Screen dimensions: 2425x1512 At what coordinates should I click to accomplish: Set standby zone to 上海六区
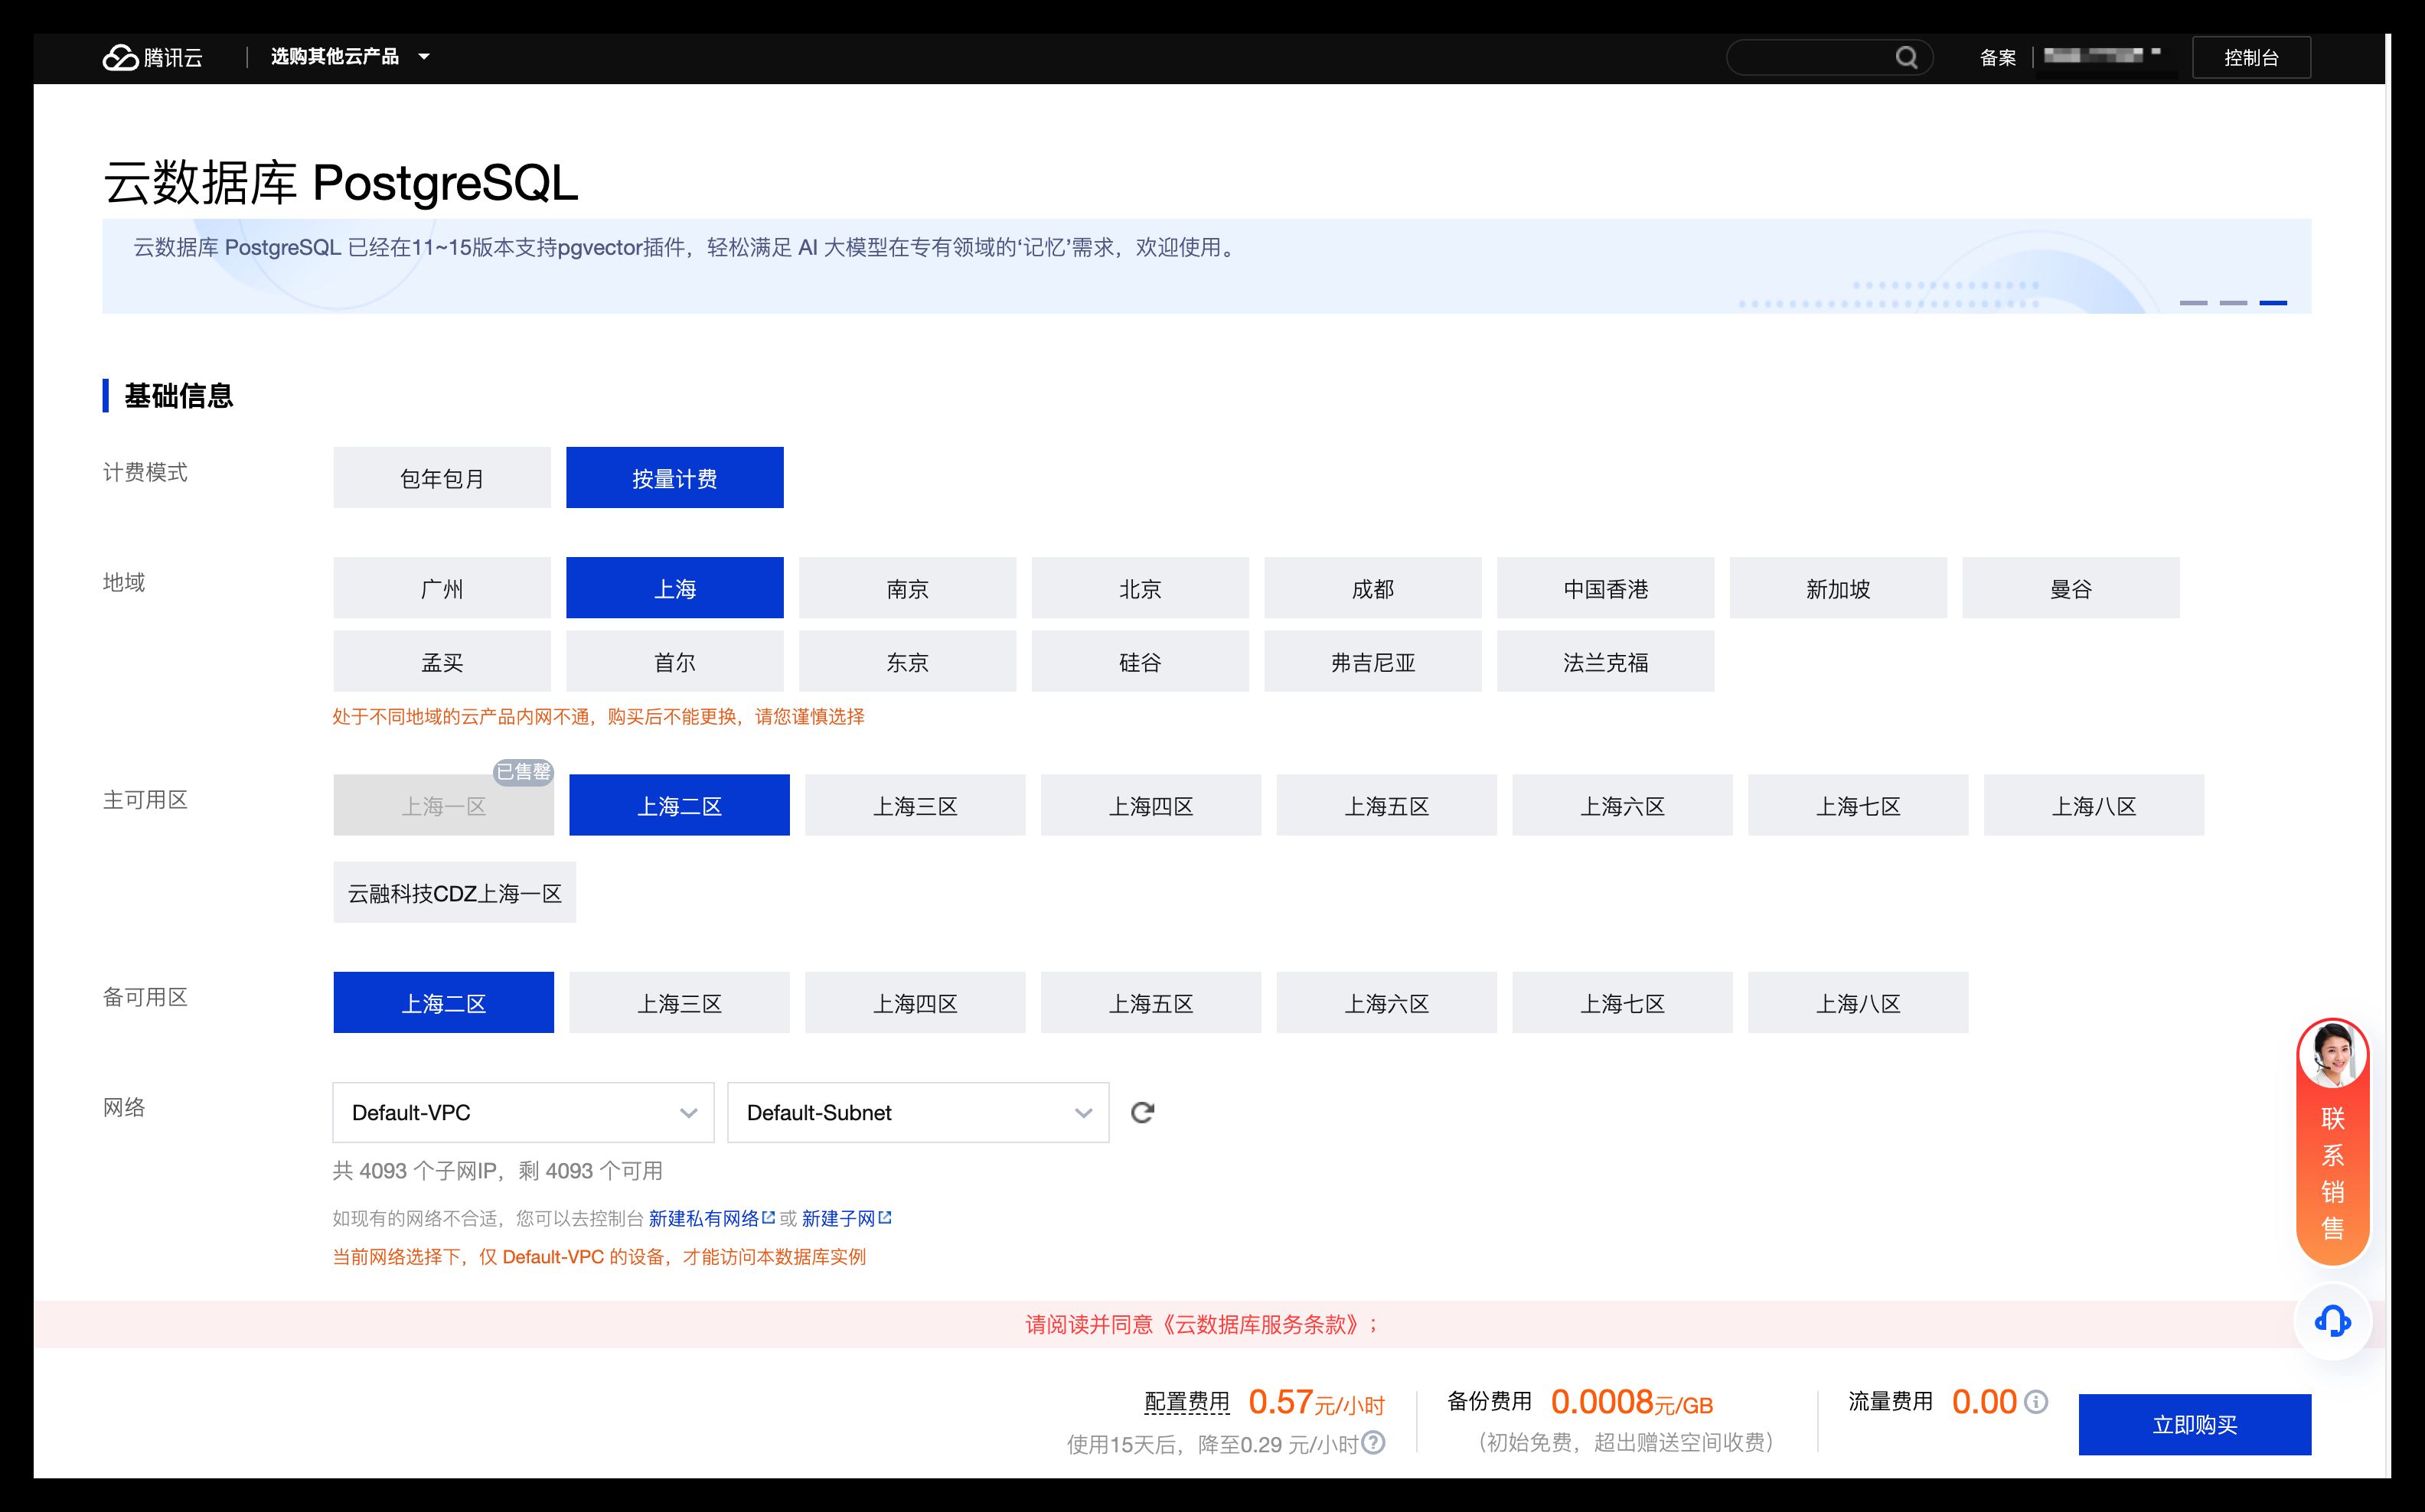click(x=1386, y=1002)
